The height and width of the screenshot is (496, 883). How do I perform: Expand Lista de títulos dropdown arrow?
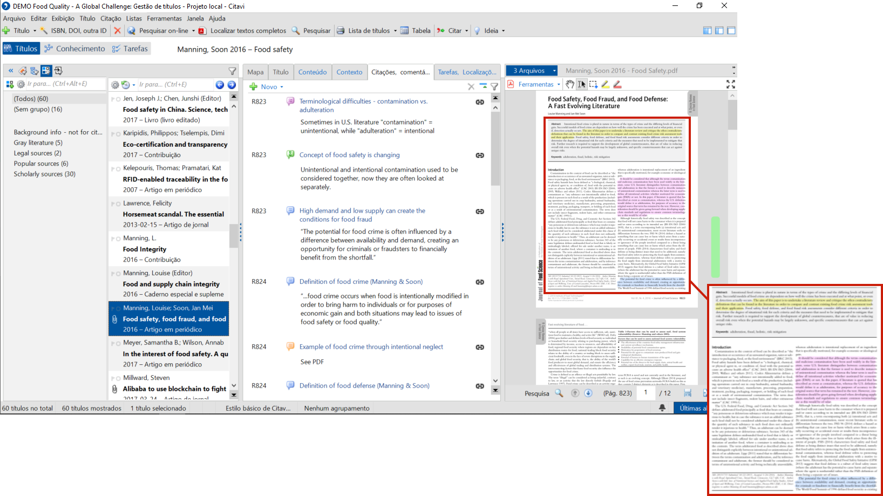[x=395, y=31]
